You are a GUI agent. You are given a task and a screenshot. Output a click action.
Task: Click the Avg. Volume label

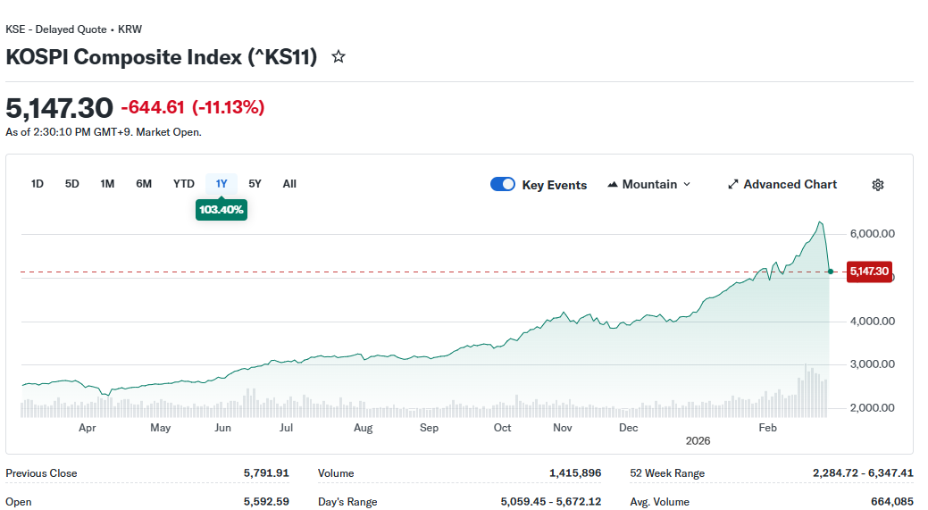coord(659,502)
